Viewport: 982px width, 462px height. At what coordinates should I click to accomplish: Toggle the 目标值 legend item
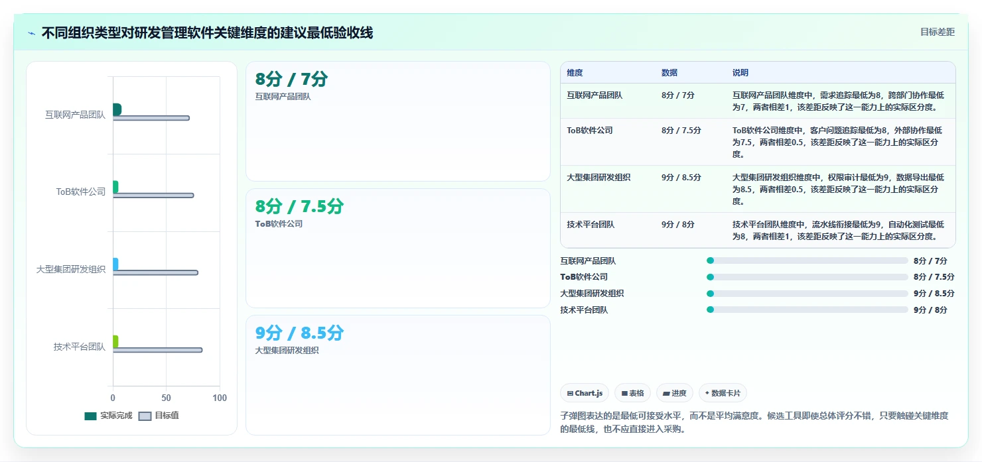[159, 416]
